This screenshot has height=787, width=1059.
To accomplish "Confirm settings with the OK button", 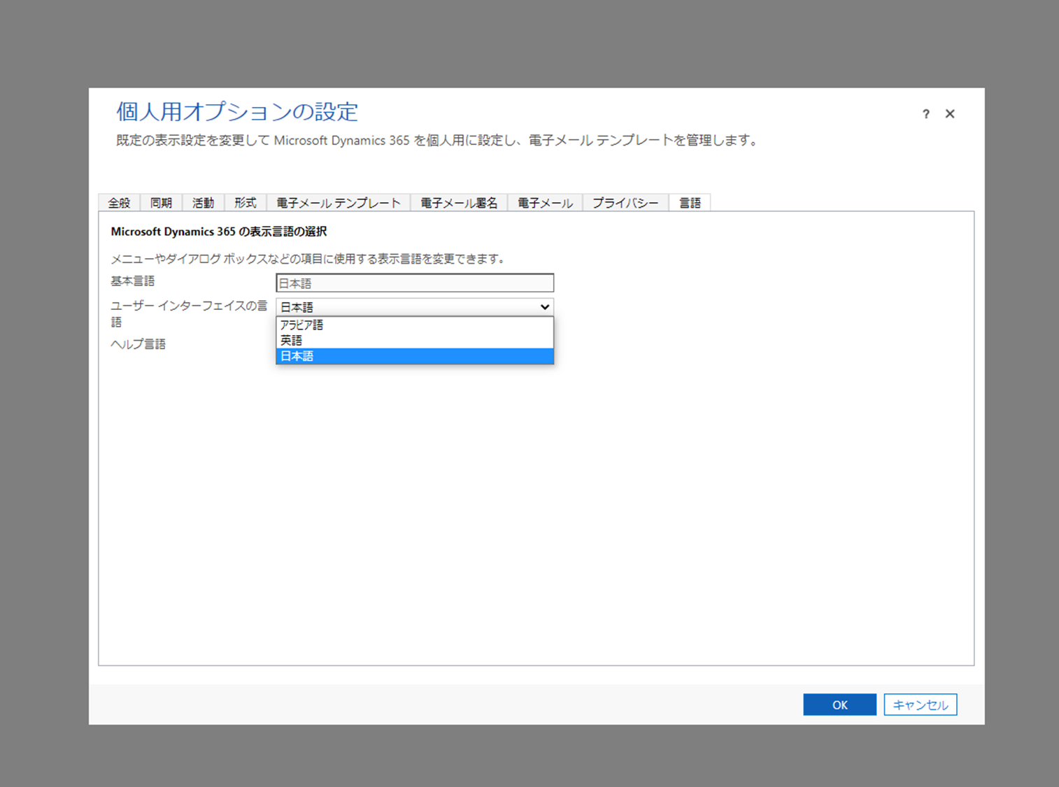I will [839, 704].
